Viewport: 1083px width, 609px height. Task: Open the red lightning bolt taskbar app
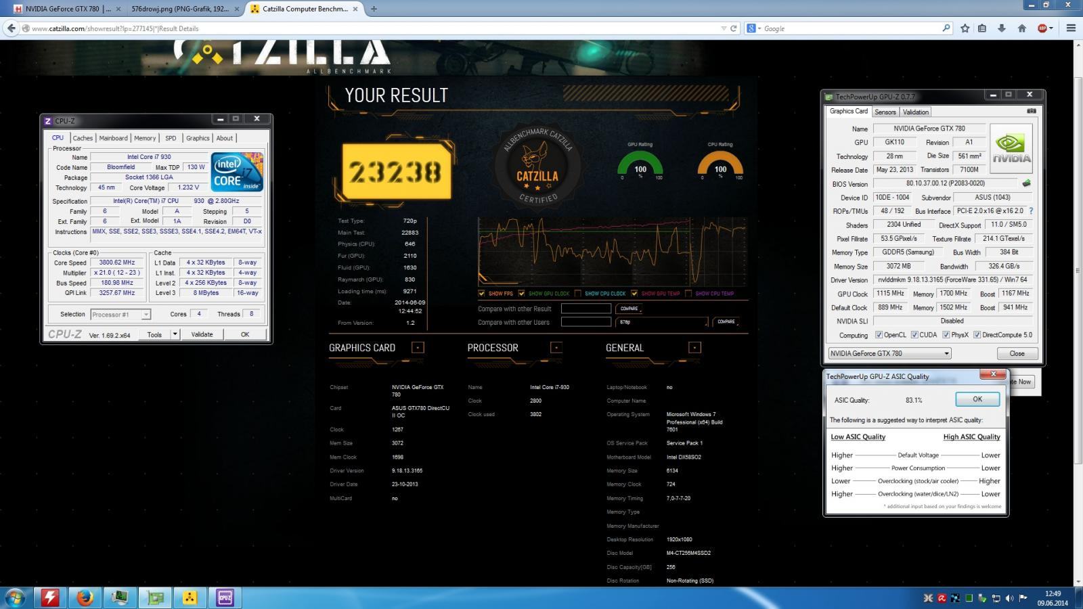pyautogui.click(x=49, y=597)
